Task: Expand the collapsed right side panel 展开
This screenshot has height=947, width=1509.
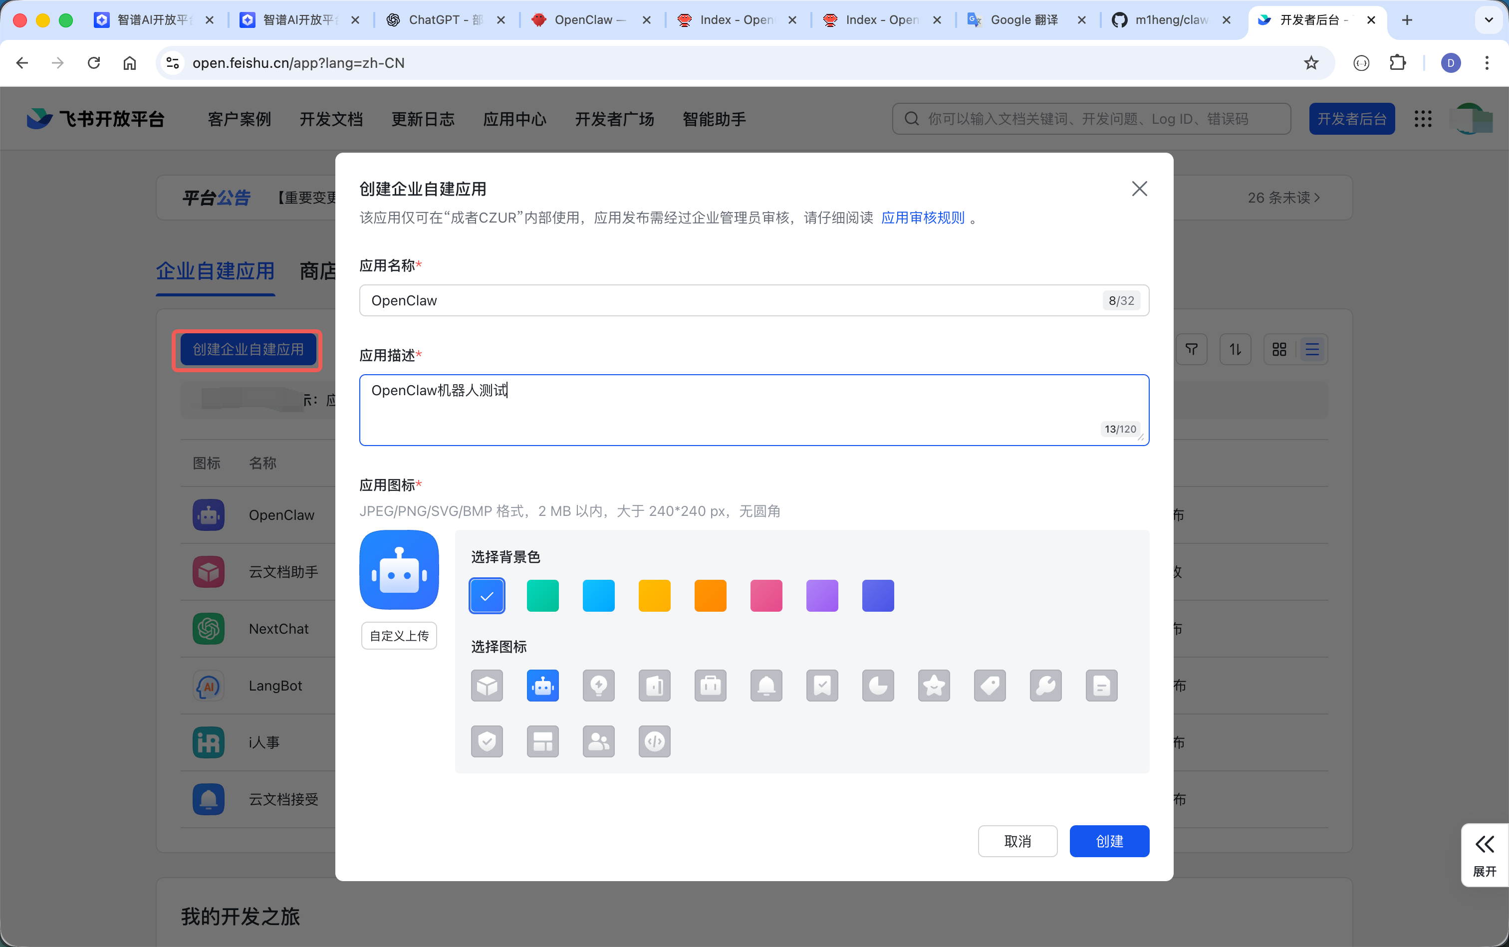Action: point(1485,854)
